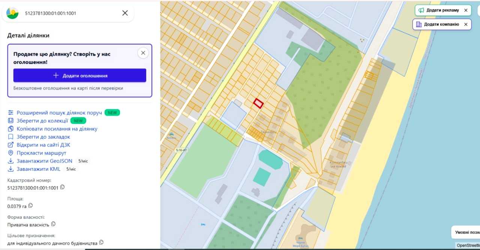
Task: Click 'Зберегти до колекції' link
Action: click(x=42, y=121)
